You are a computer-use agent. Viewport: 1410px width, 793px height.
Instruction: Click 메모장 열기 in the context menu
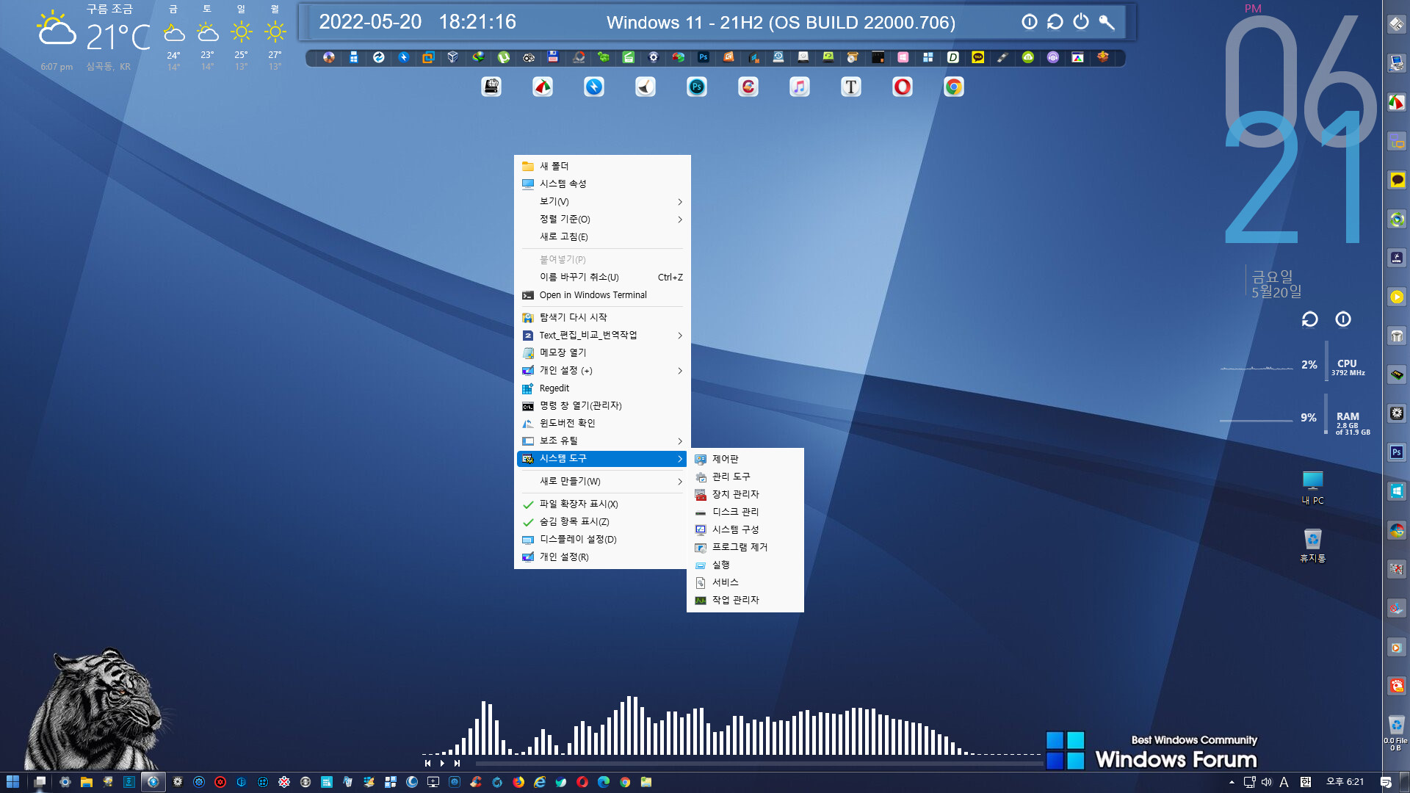pos(602,353)
